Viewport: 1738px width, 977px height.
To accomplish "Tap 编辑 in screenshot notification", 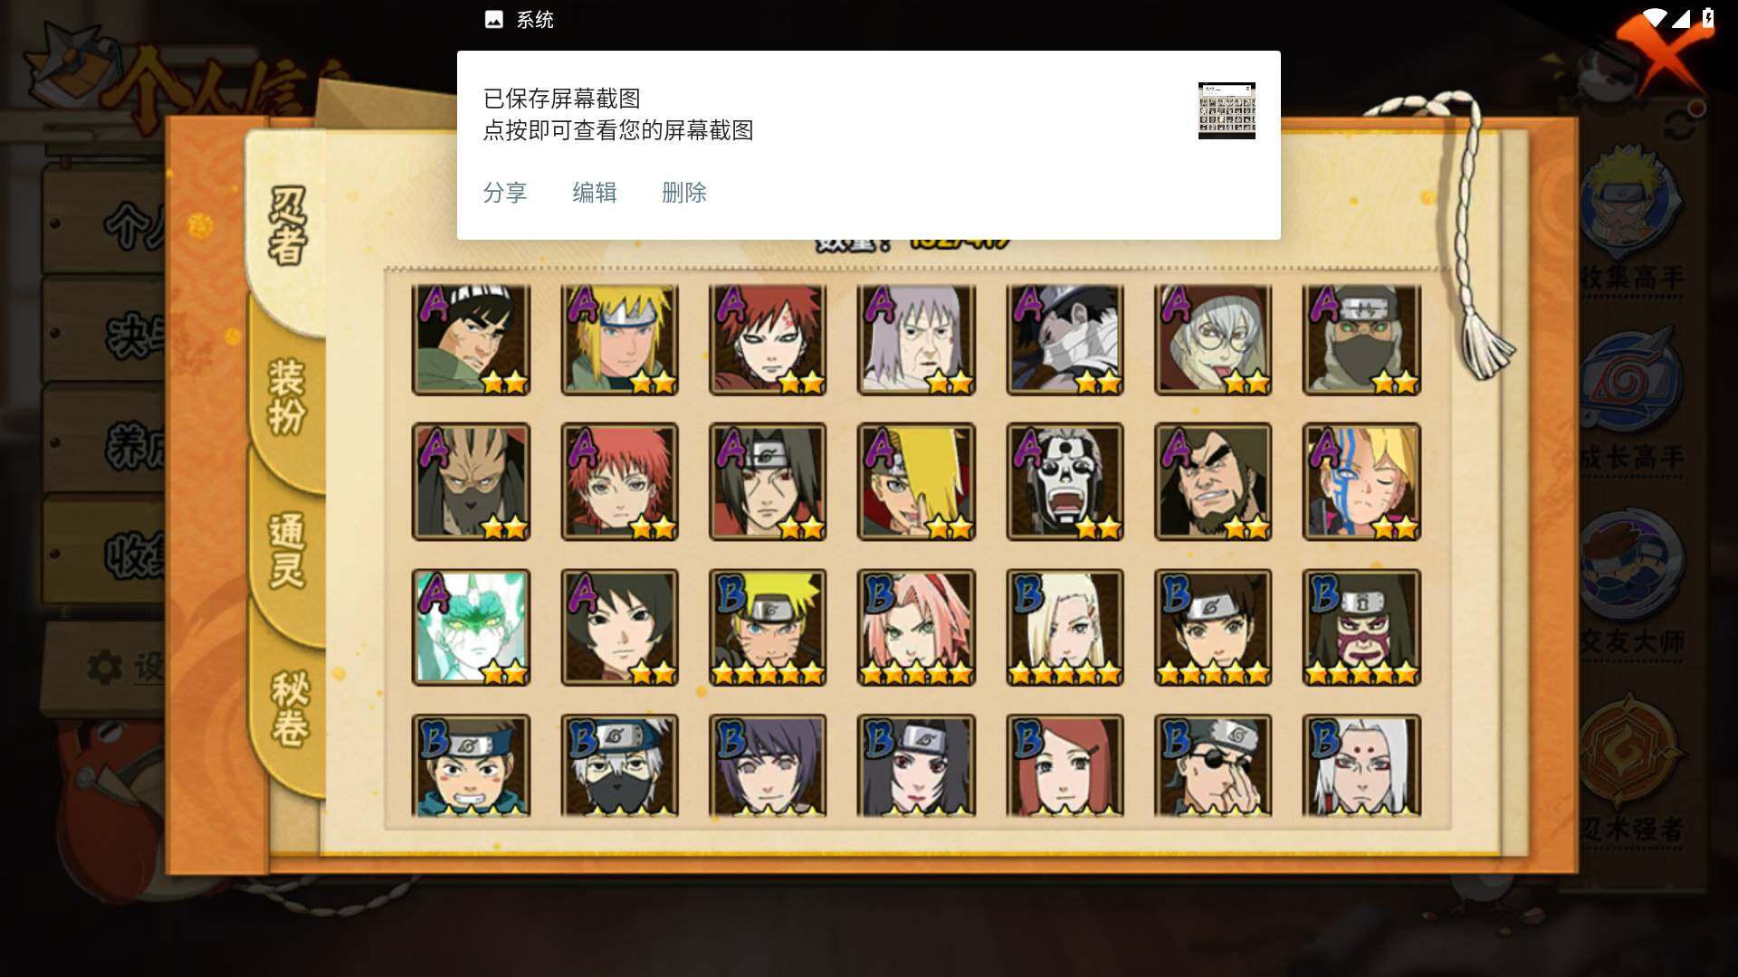I will (595, 193).
